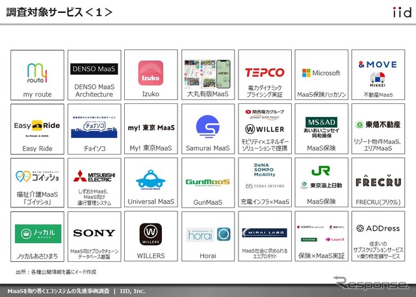
Task: Click the MS&AD green logo
Action: (321, 122)
